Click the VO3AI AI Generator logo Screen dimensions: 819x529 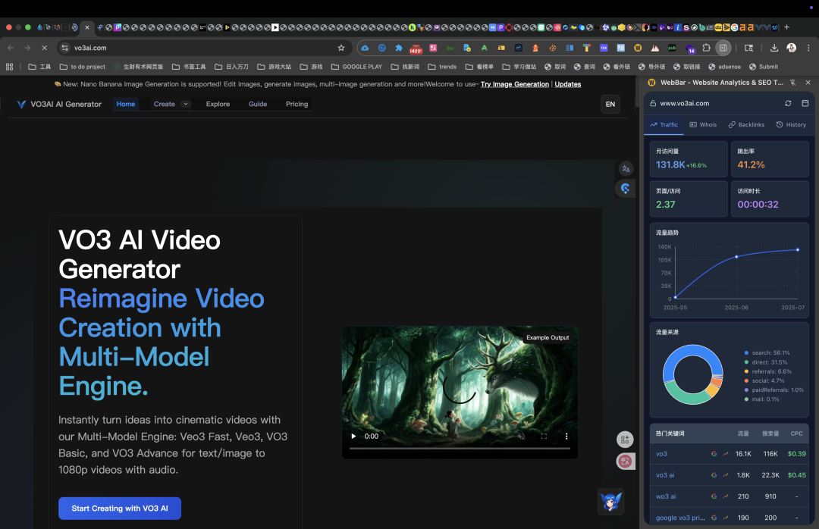coord(60,104)
